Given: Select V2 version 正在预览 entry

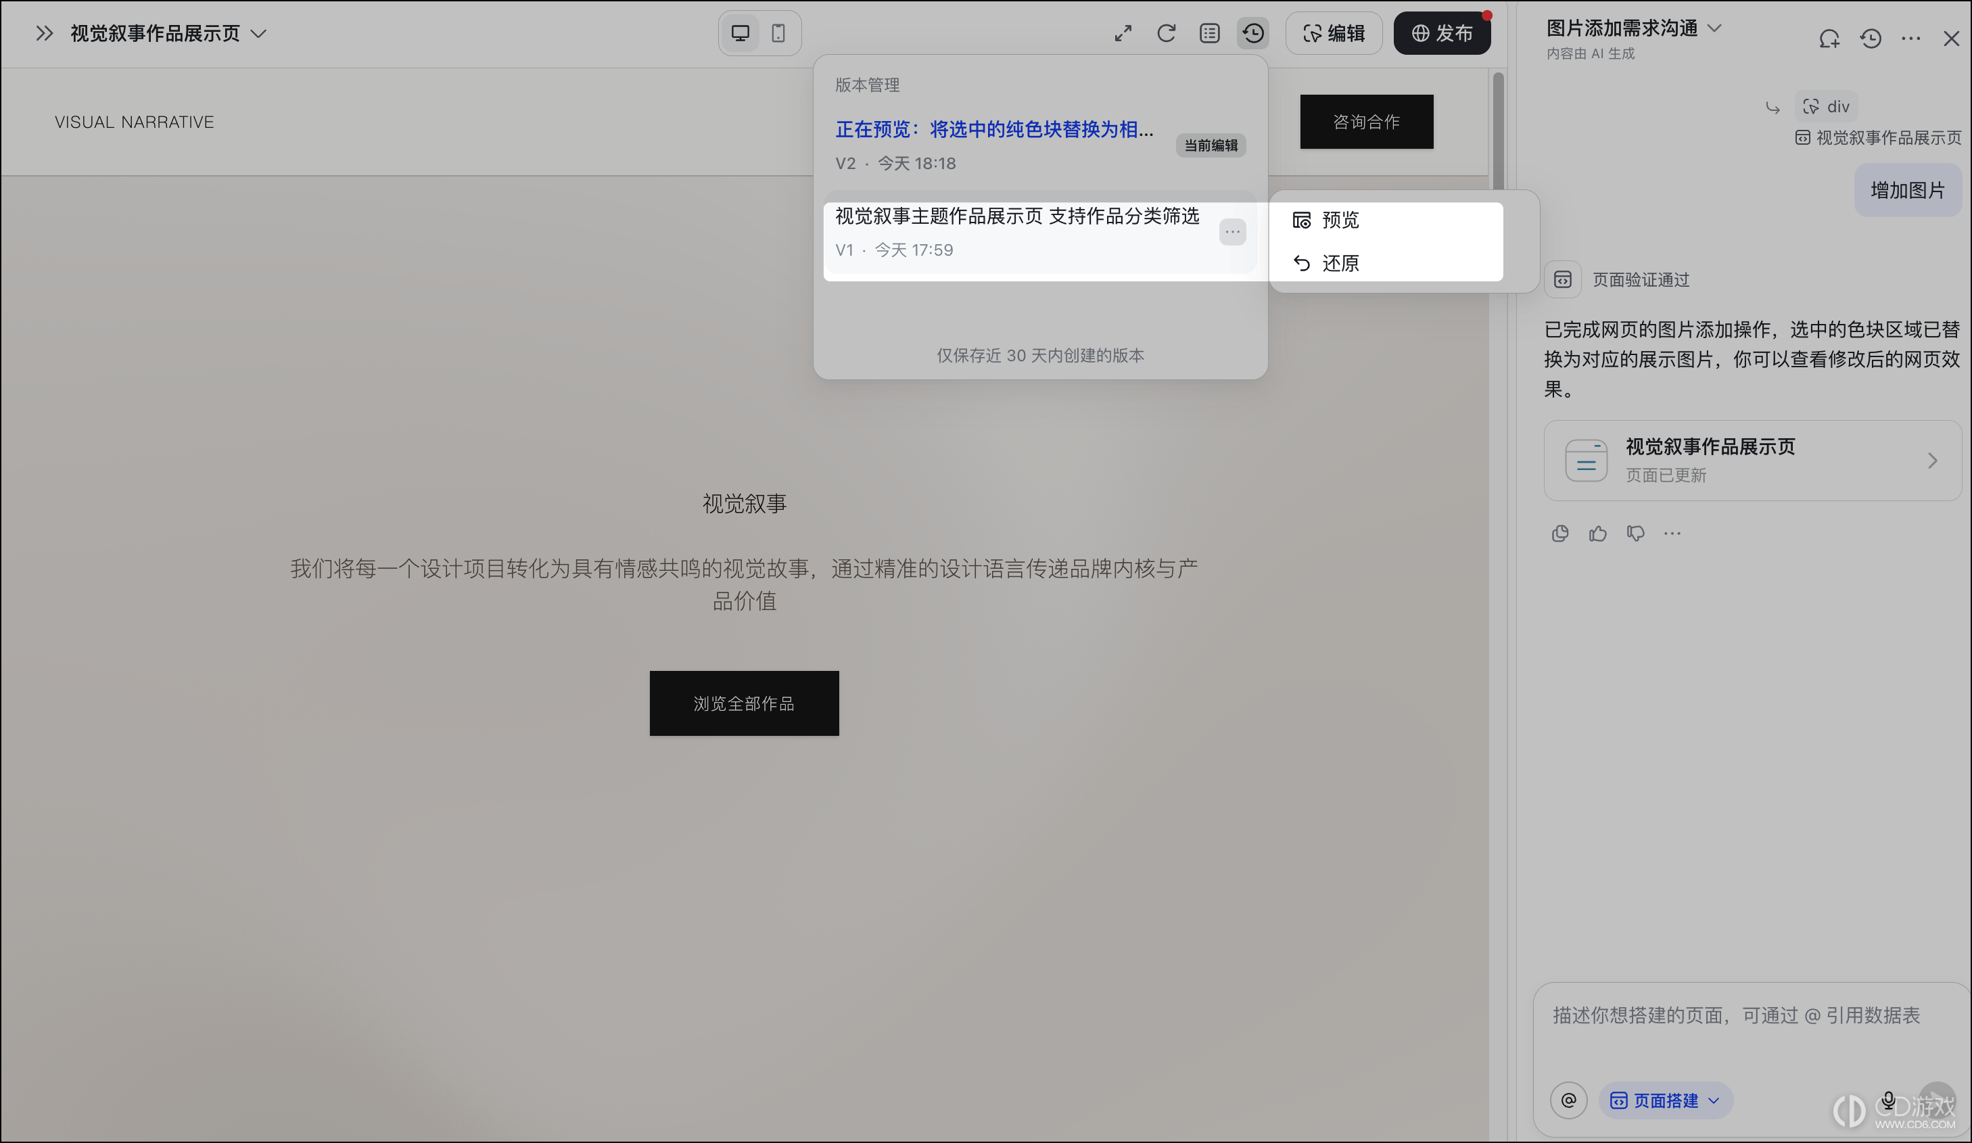Looking at the screenshot, I should [x=1040, y=145].
